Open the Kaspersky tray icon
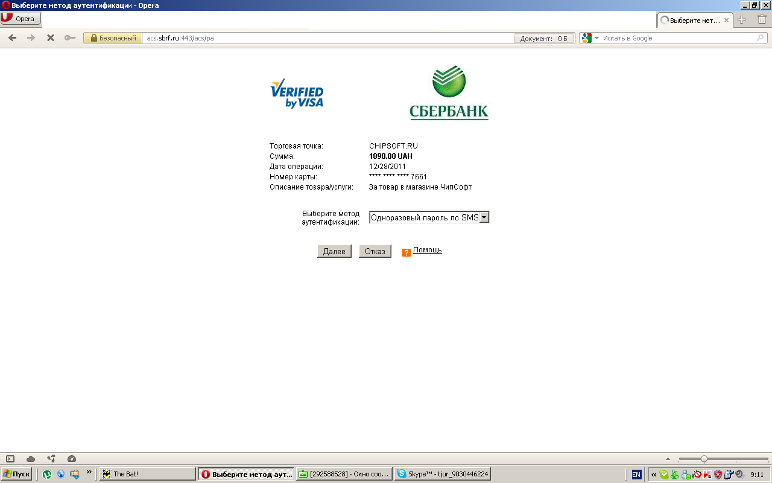This screenshot has width=772, height=483. click(x=707, y=475)
